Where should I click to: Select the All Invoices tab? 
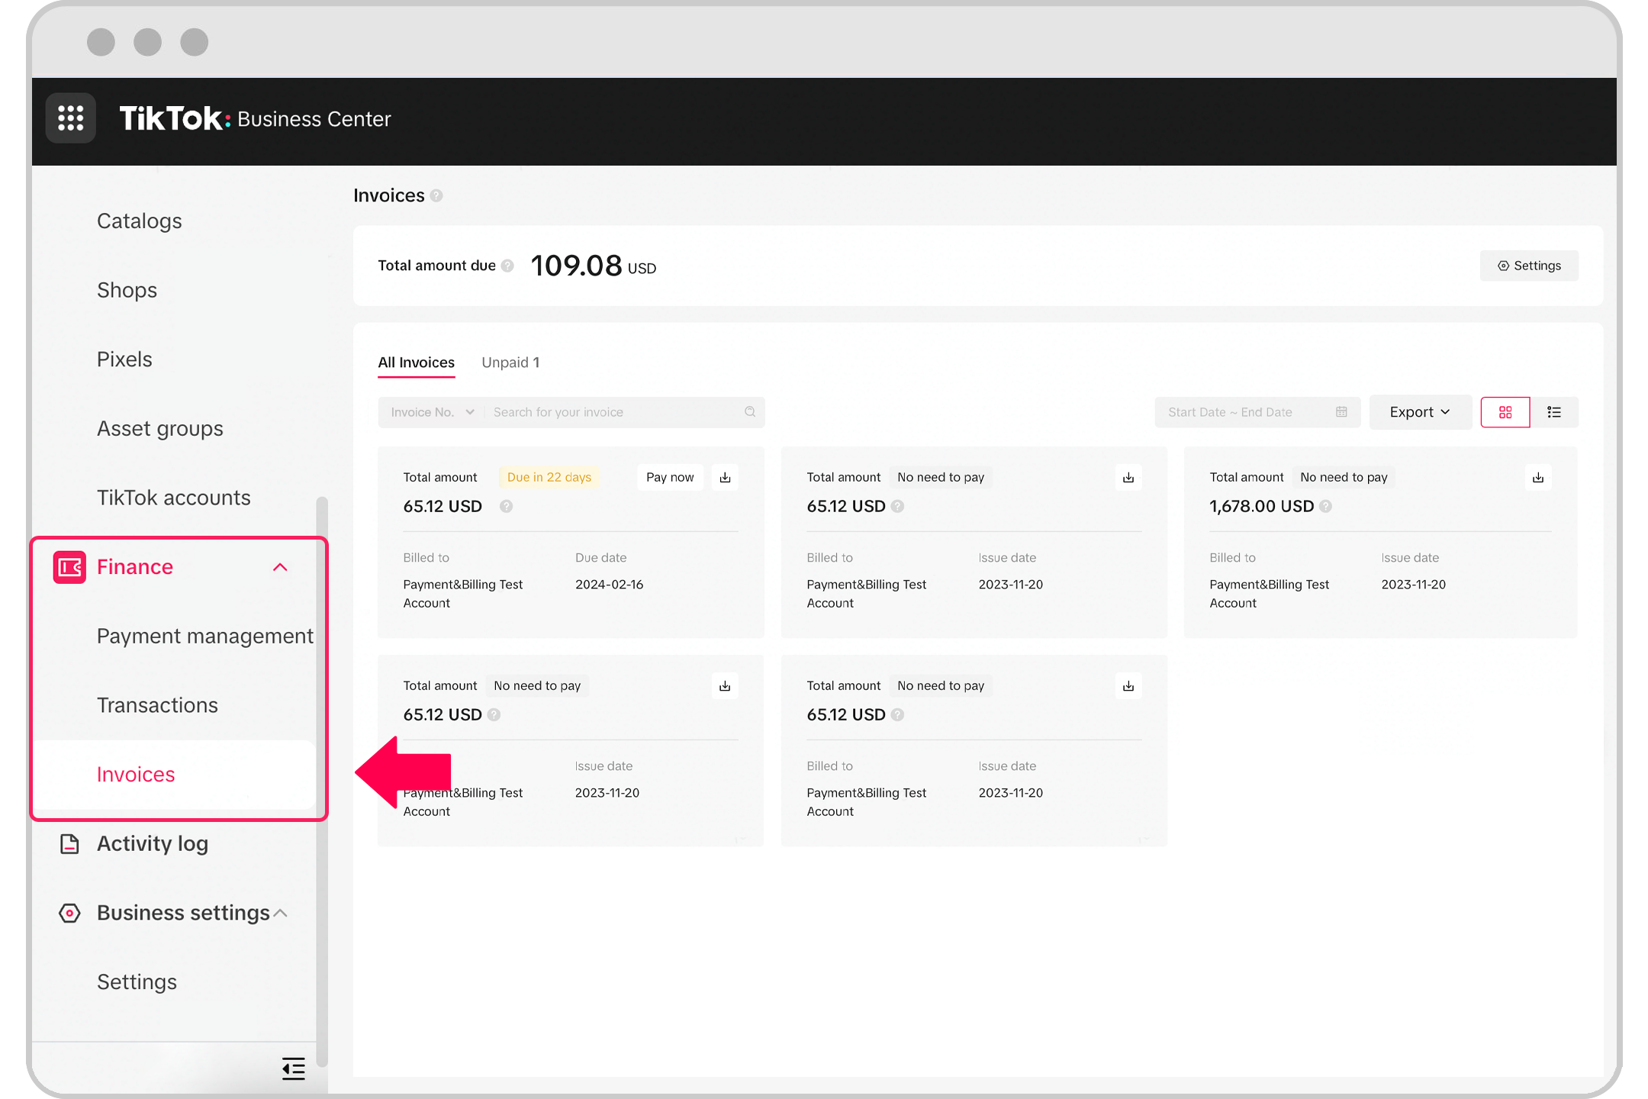click(x=416, y=362)
